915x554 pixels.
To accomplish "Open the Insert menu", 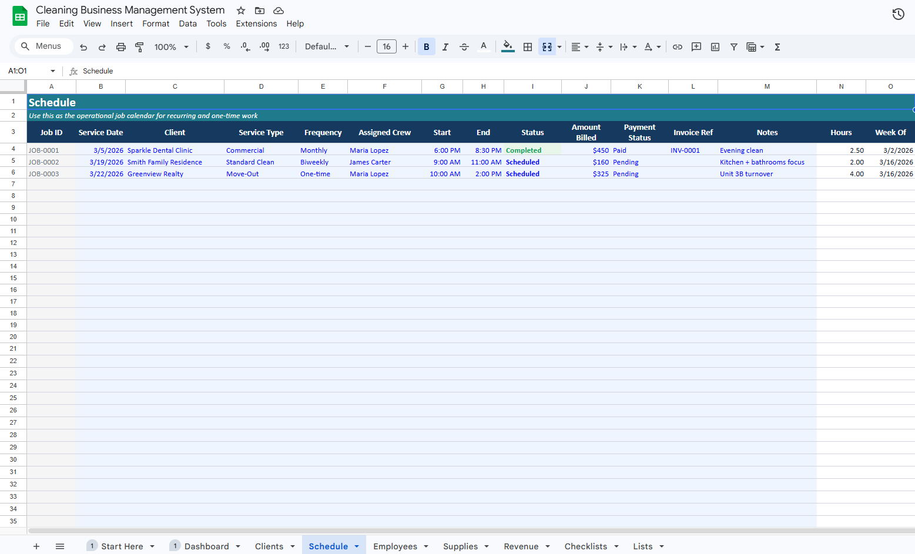I will [122, 24].
